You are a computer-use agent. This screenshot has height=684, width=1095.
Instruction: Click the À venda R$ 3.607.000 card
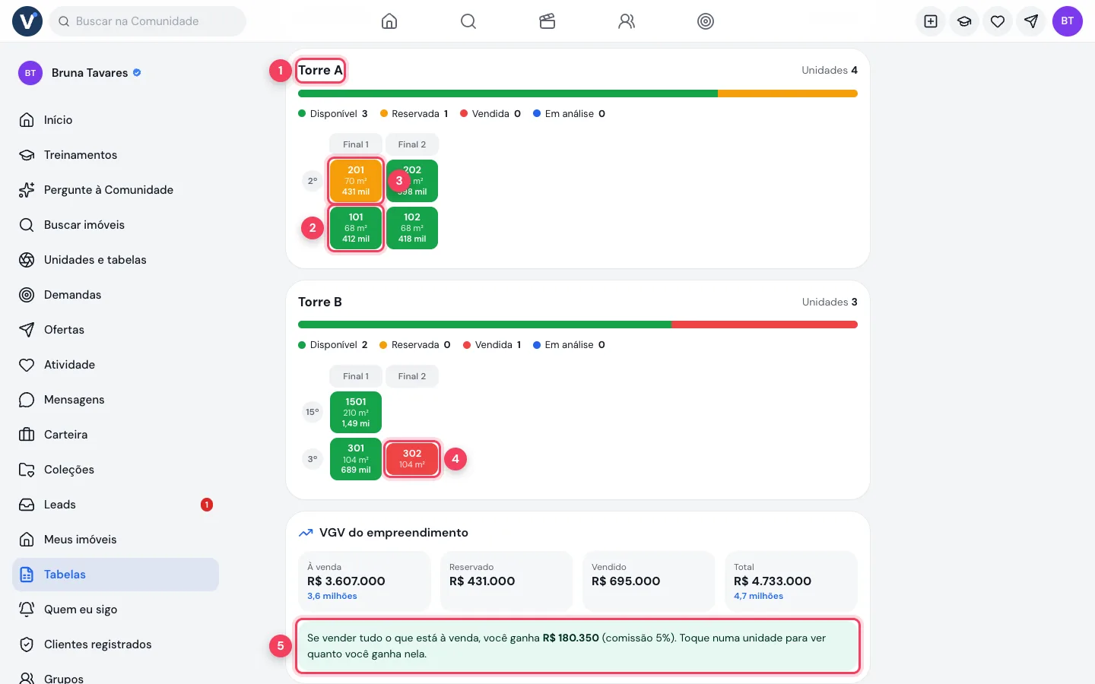click(364, 581)
